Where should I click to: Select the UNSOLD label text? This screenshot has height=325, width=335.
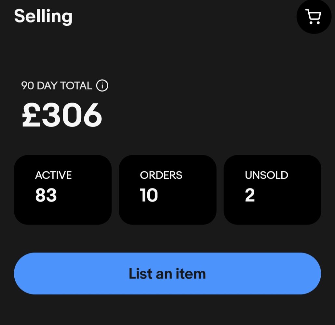pyautogui.click(x=266, y=175)
